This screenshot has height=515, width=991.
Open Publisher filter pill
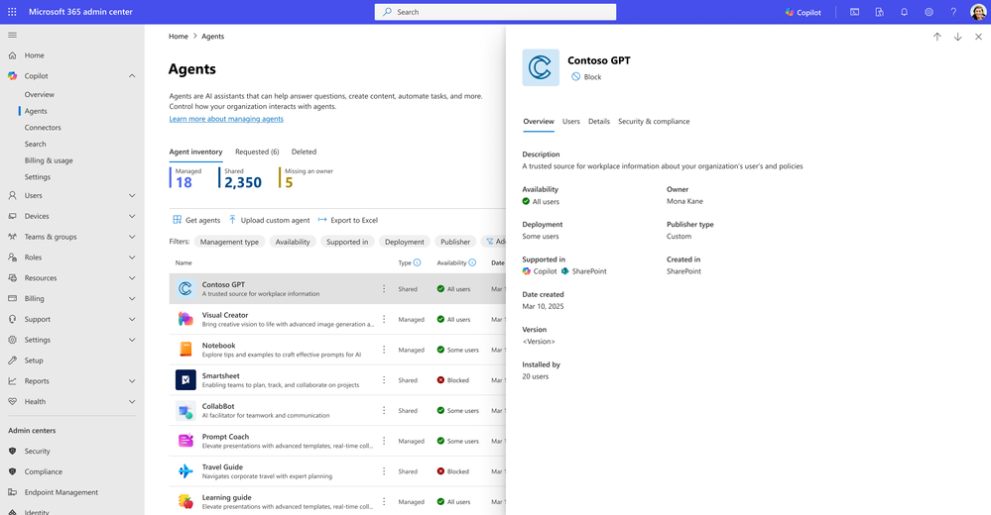(x=455, y=242)
